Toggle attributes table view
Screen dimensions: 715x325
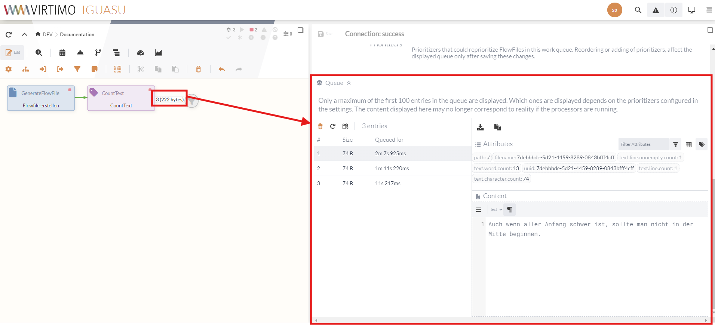689,144
